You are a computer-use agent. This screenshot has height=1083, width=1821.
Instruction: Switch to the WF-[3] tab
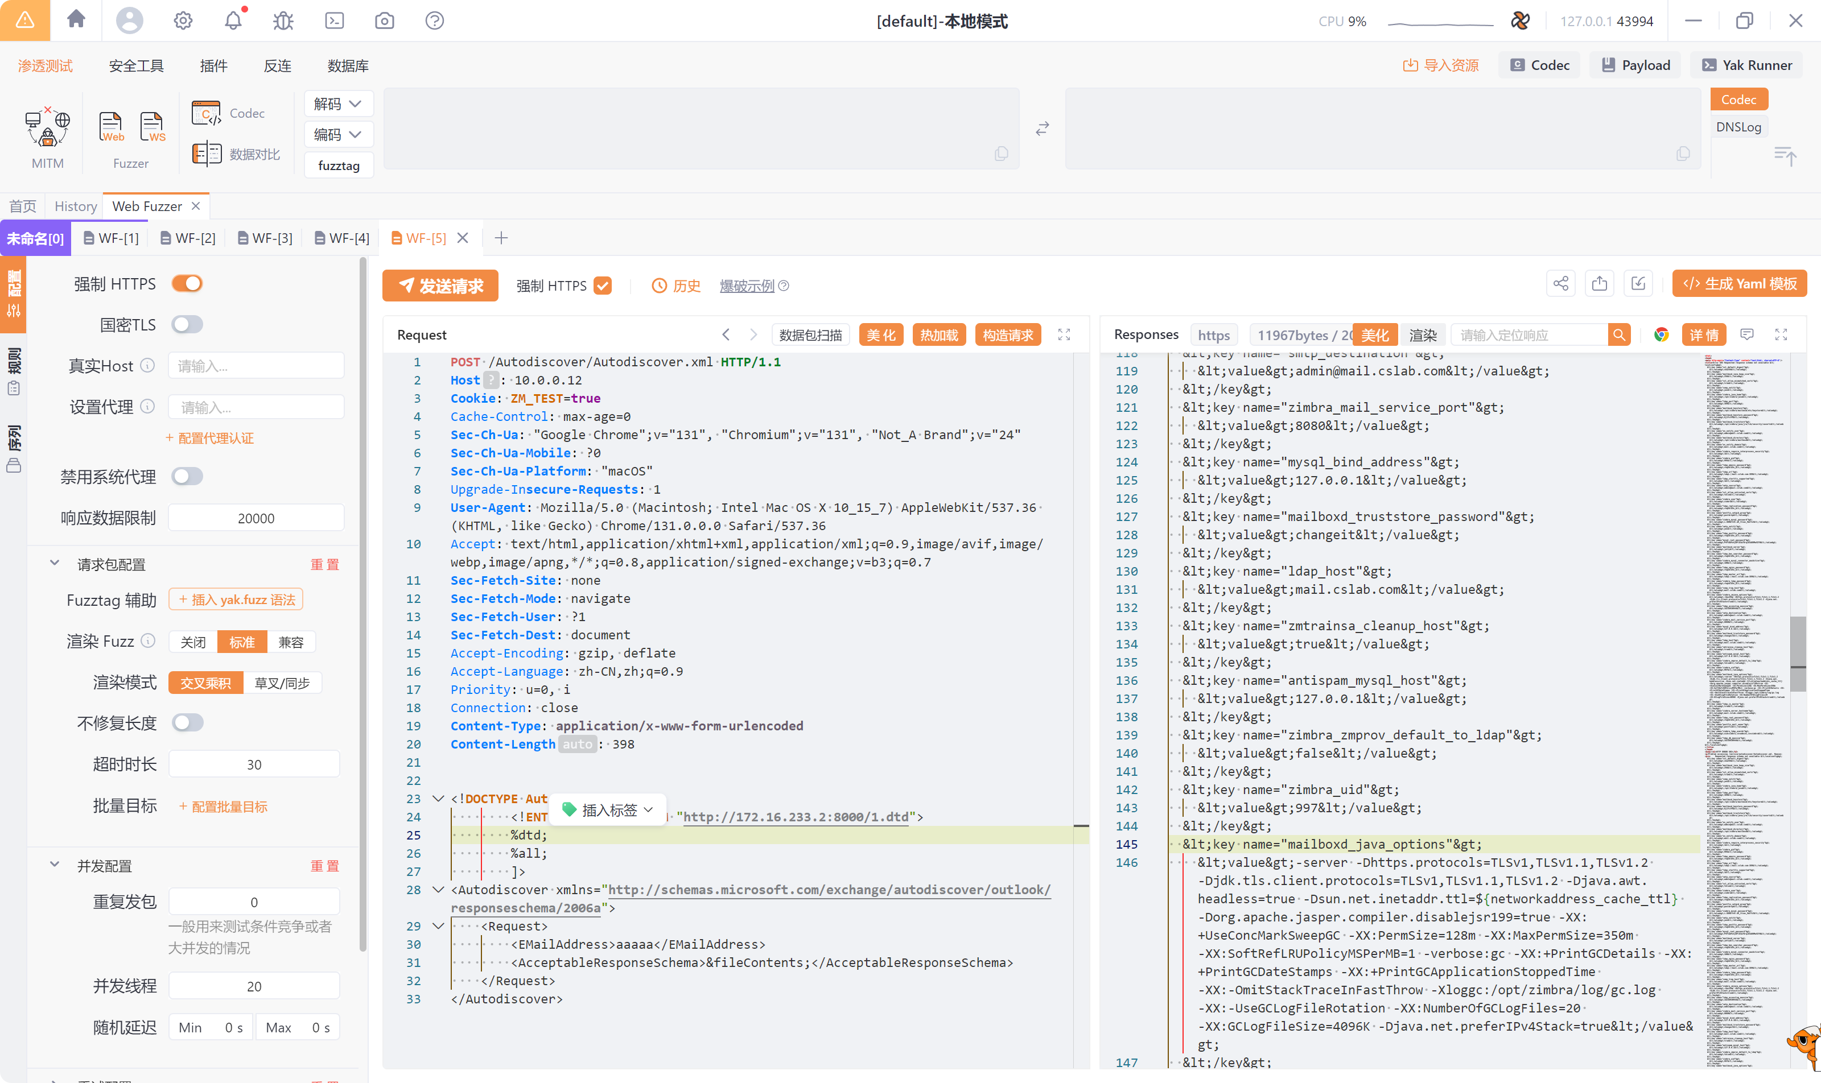pos(265,238)
